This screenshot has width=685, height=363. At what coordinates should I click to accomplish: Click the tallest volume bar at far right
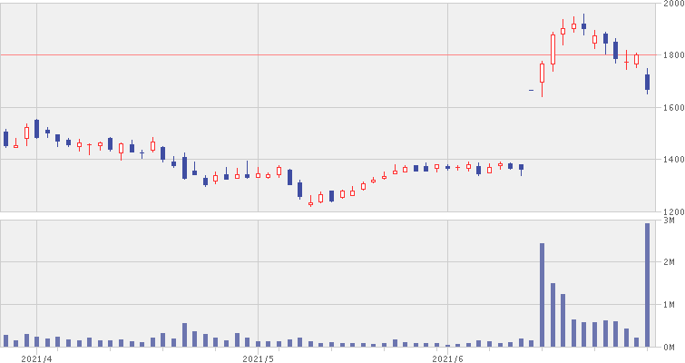647,285
